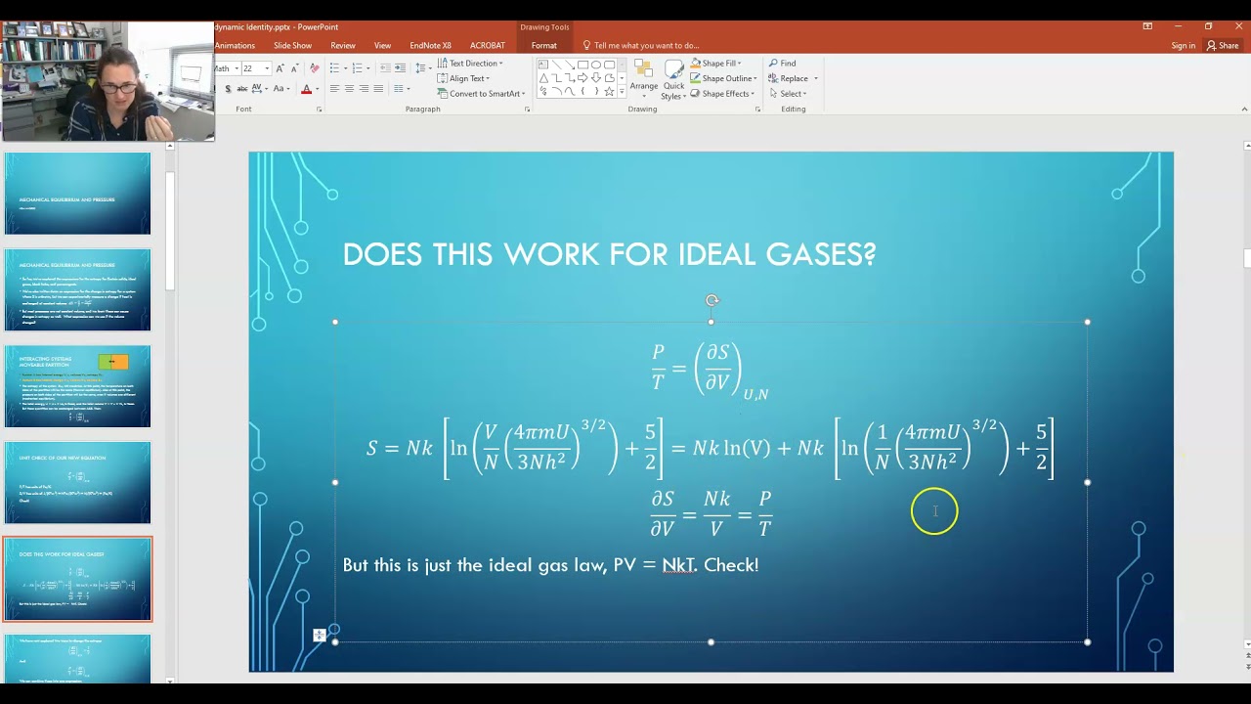The image size is (1251, 704).
Task: Select the Interacting Systems Moveable Partition thumbnail
Action: [77, 385]
